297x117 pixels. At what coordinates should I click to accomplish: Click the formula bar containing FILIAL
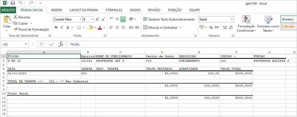point(182,44)
